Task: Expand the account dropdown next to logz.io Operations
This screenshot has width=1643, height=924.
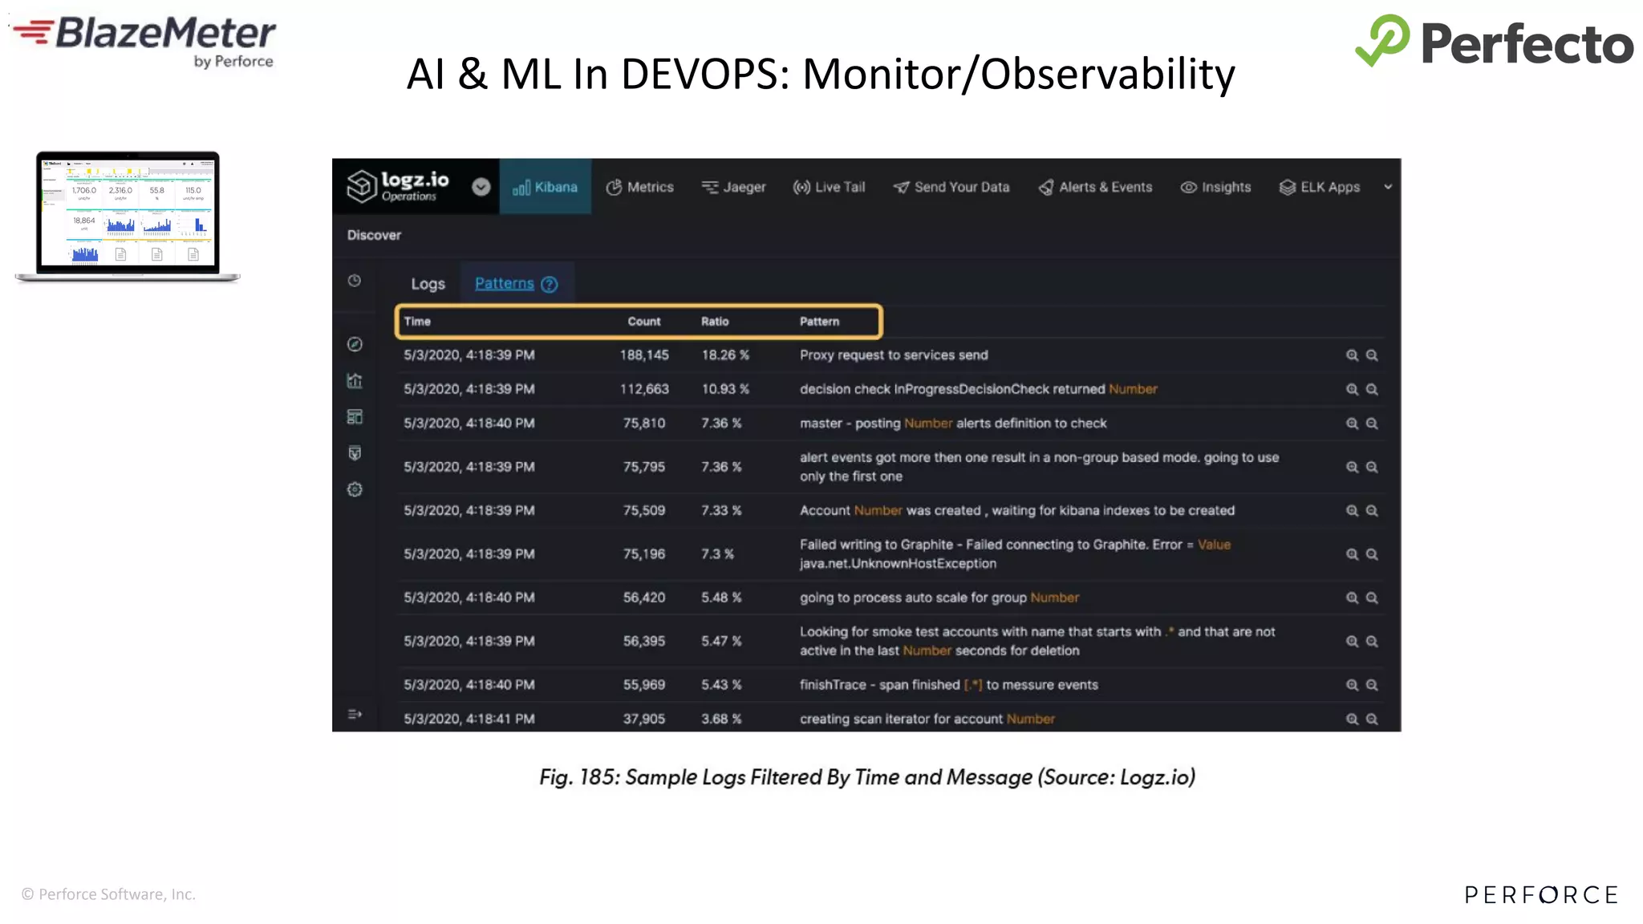Action: 481,187
